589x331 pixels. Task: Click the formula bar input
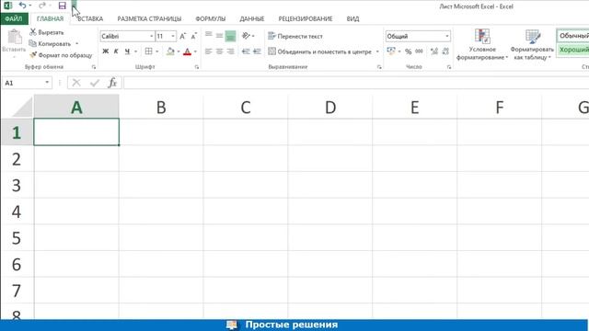[x=356, y=83]
